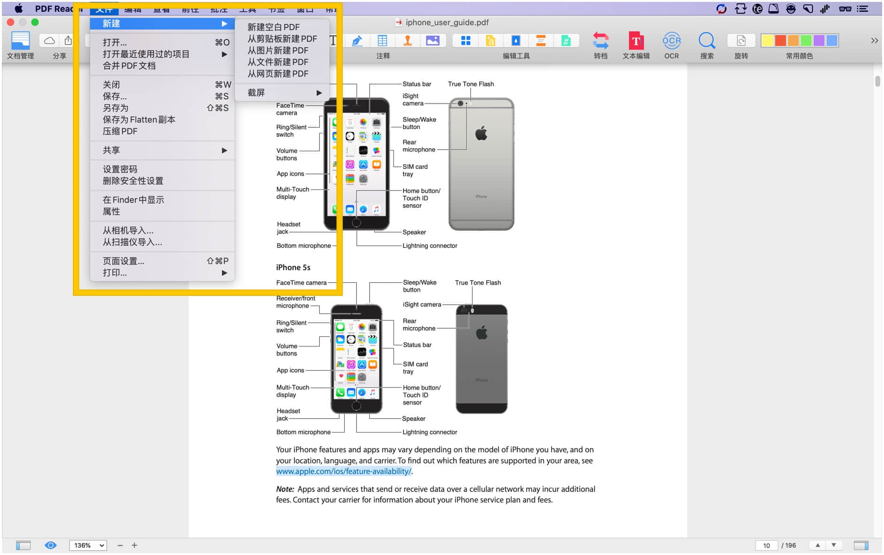The height and width of the screenshot is (555, 884).
Task: Select 合并 PDF 文档 menu item
Action: [162, 66]
